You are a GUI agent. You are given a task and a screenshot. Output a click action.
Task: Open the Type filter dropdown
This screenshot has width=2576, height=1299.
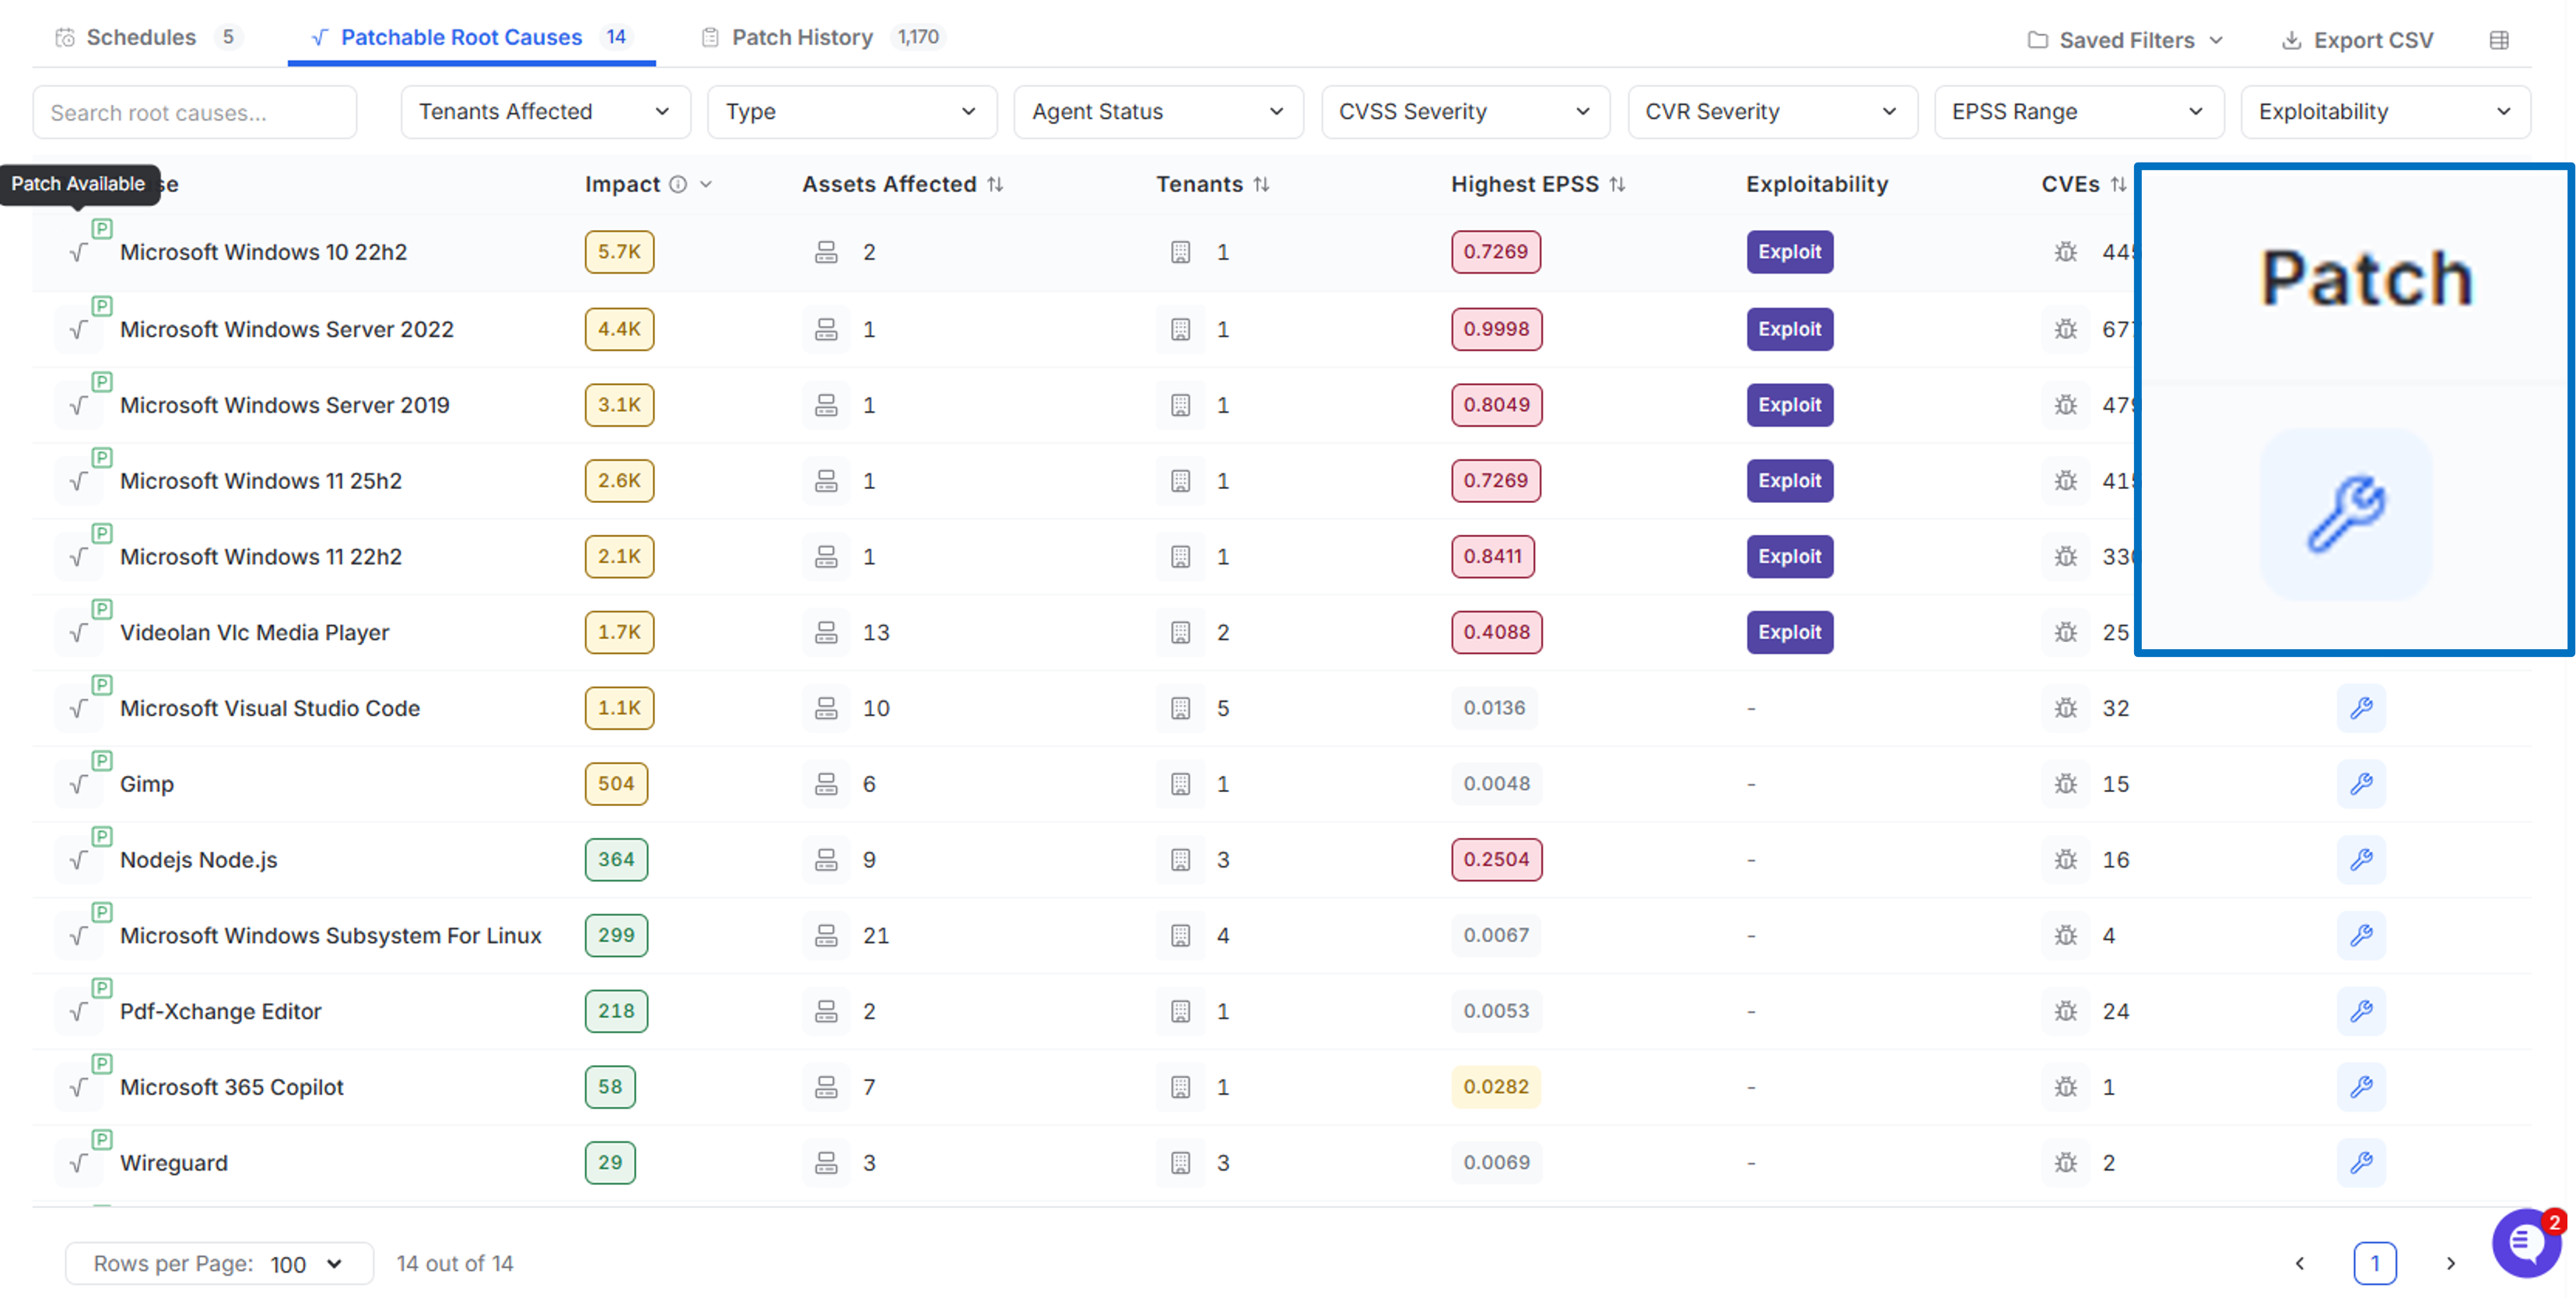852,112
